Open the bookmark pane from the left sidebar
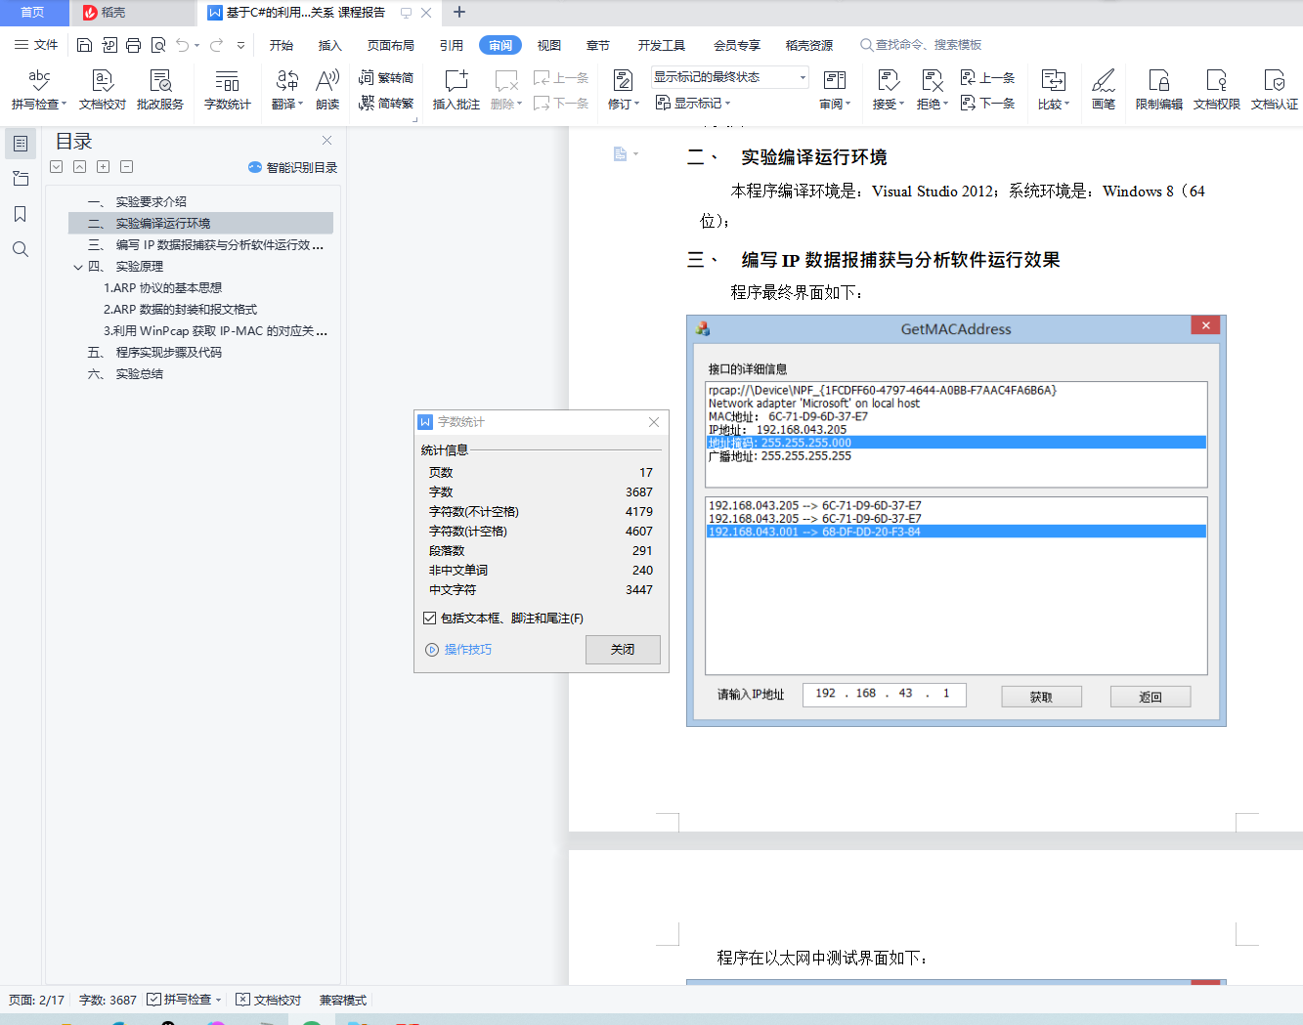Viewport: 1303px width, 1025px height. click(21, 214)
